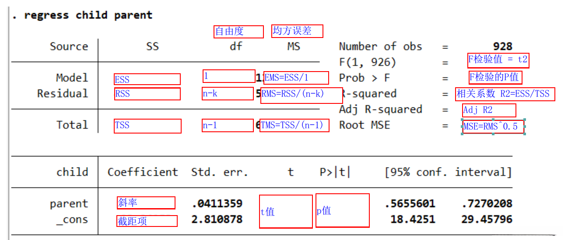Select the 'p值' text box
This screenshot has height=240, width=568.
[343, 211]
